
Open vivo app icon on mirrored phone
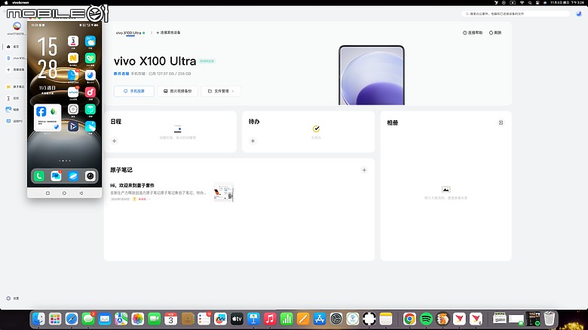[73, 92]
